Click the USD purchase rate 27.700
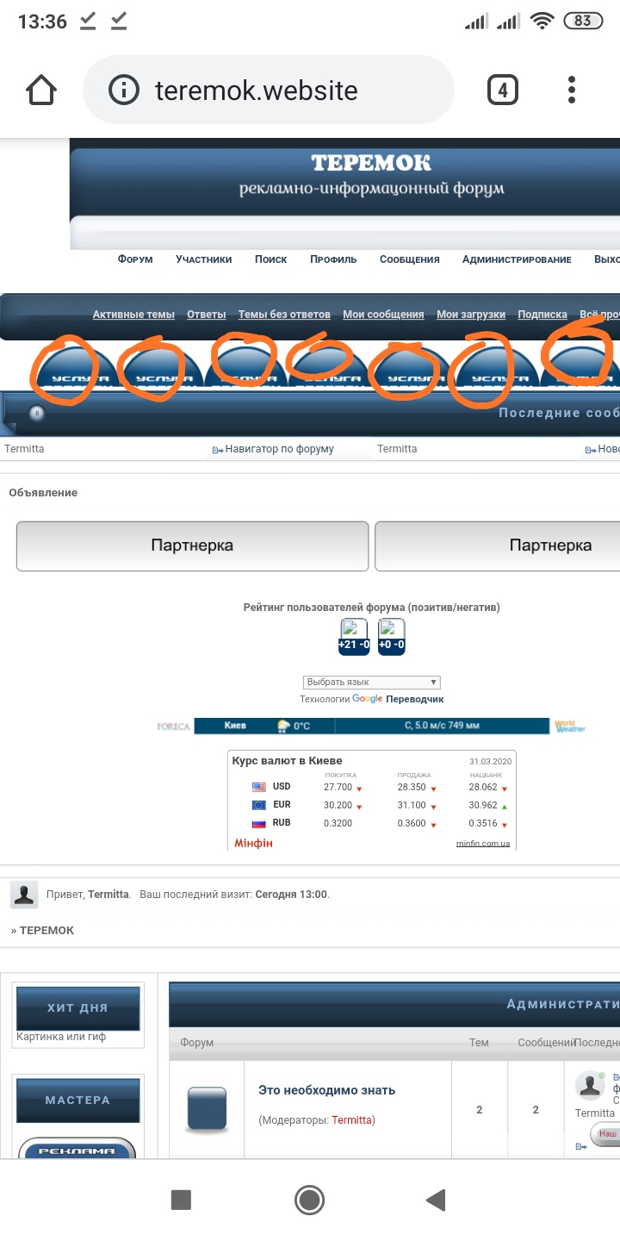This screenshot has height=1241, width=620. pos(338,787)
